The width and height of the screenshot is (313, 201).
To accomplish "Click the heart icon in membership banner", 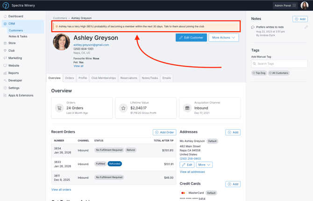I will pyautogui.click(x=57, y=27).
